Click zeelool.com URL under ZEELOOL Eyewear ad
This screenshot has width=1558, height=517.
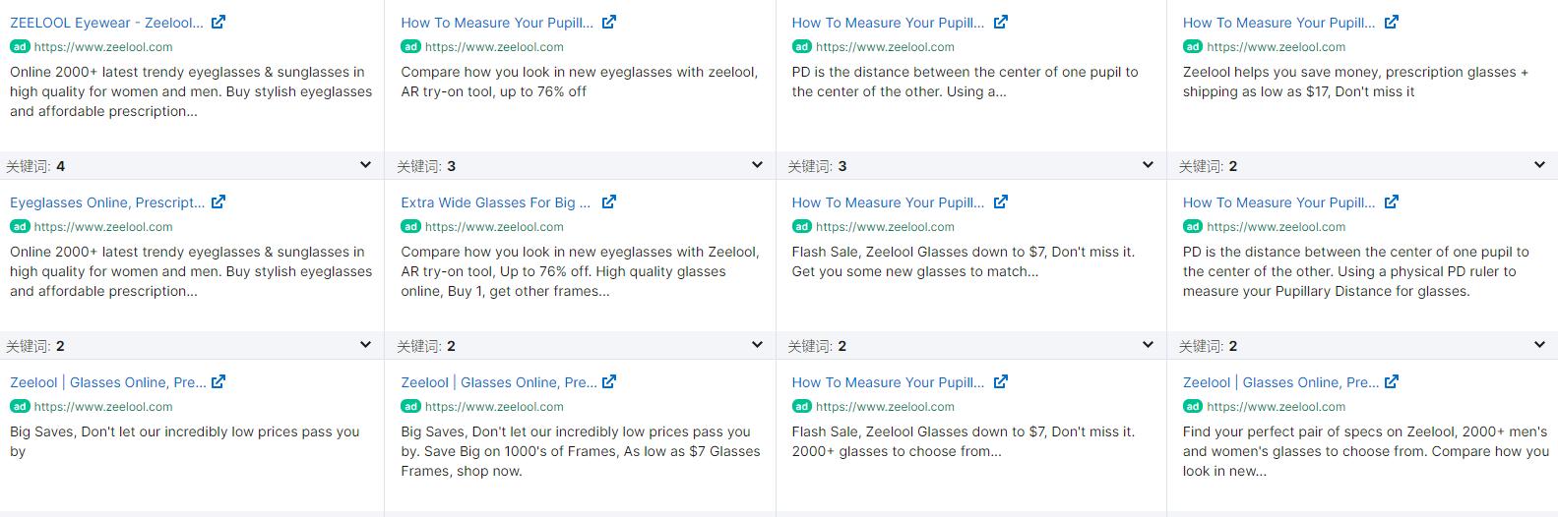pos(103,46)
